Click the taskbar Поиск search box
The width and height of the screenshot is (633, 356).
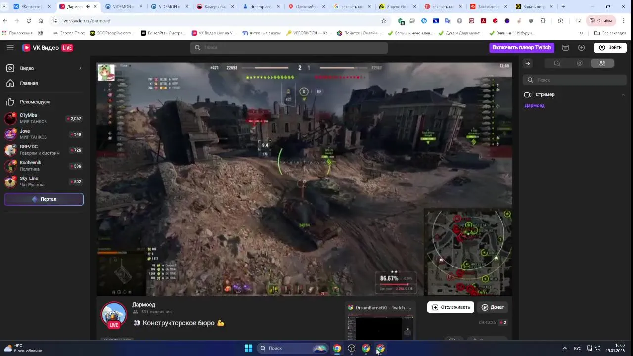pos(293,348)
